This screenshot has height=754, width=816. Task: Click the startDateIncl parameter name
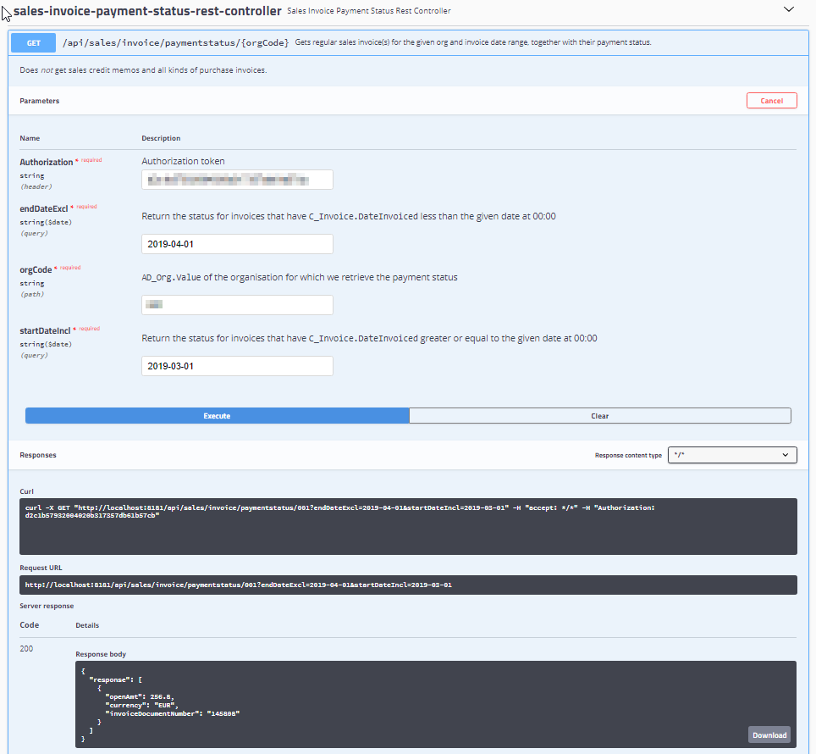[45, 330]
